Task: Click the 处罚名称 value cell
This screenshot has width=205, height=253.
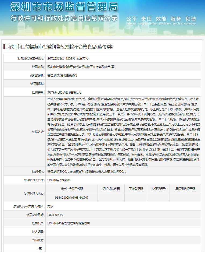Action: [x=123, y=67]
